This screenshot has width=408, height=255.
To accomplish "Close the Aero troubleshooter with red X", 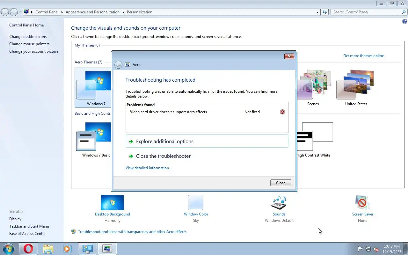I will [289, 56].
